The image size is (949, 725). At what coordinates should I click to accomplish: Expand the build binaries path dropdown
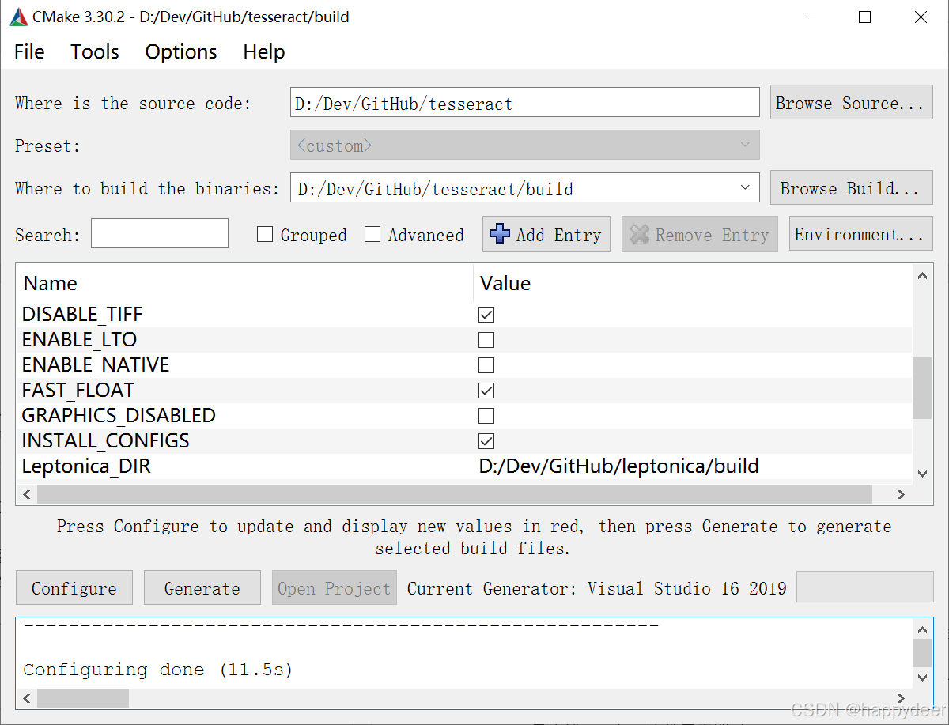tap(745, 188)
